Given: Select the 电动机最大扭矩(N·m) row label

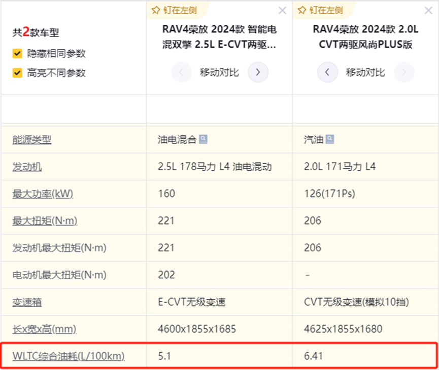Looking at the screenshot, I should (59, 275).
